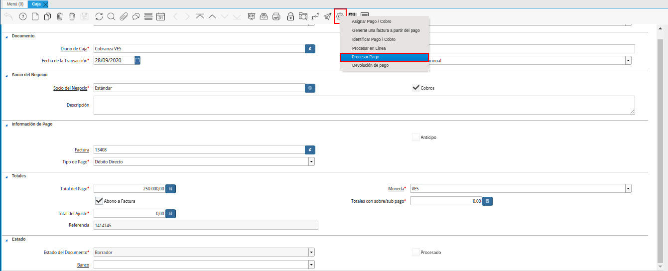The height and width of the screenshot is (271, 668).
Task: Open Factura lookup button
Action: 310,149
